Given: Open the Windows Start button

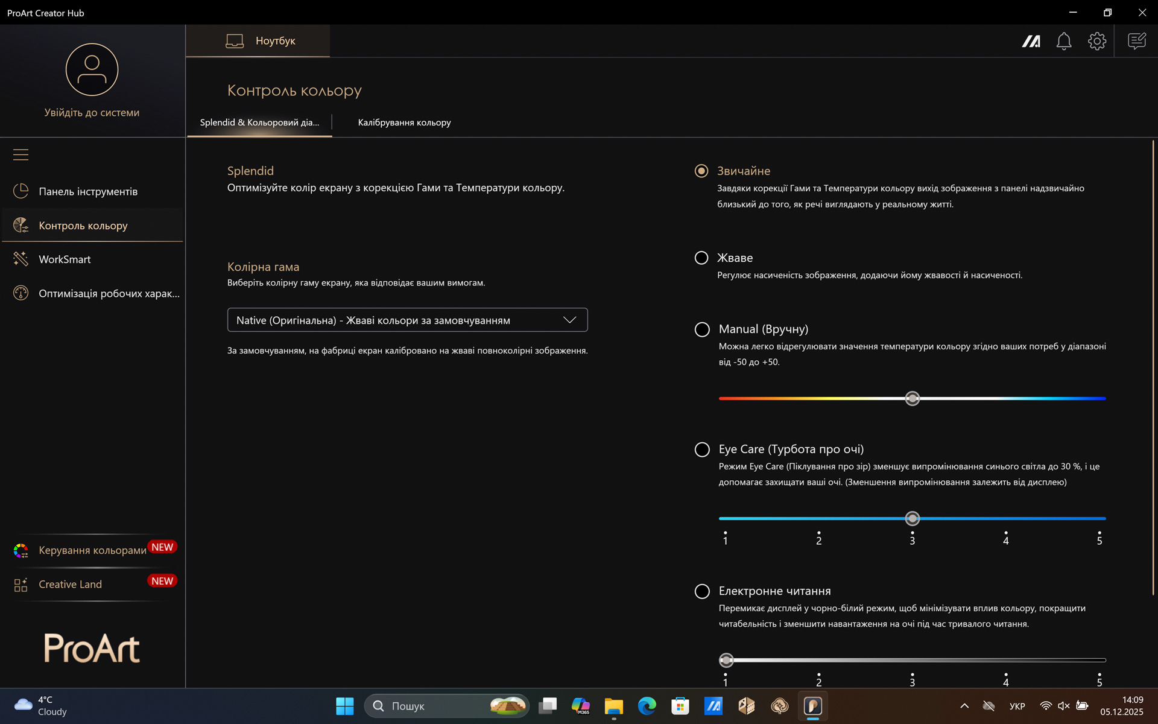Looking at the screenshot, I should 345,706.
